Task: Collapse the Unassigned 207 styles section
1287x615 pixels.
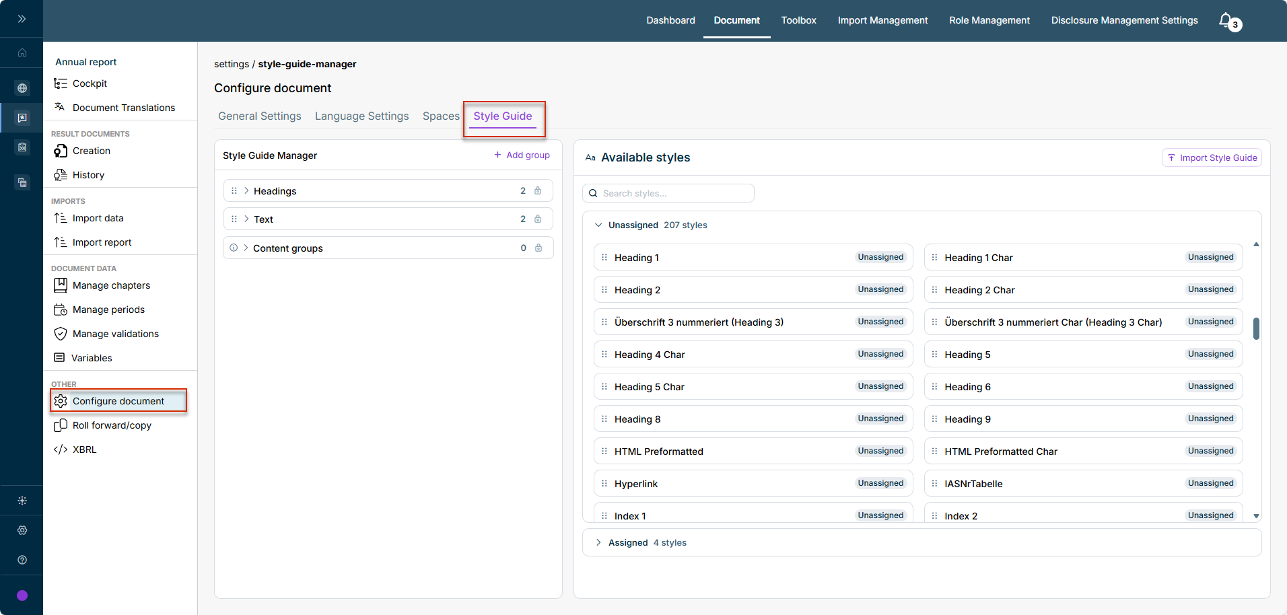Action: [x=598, y=225]
